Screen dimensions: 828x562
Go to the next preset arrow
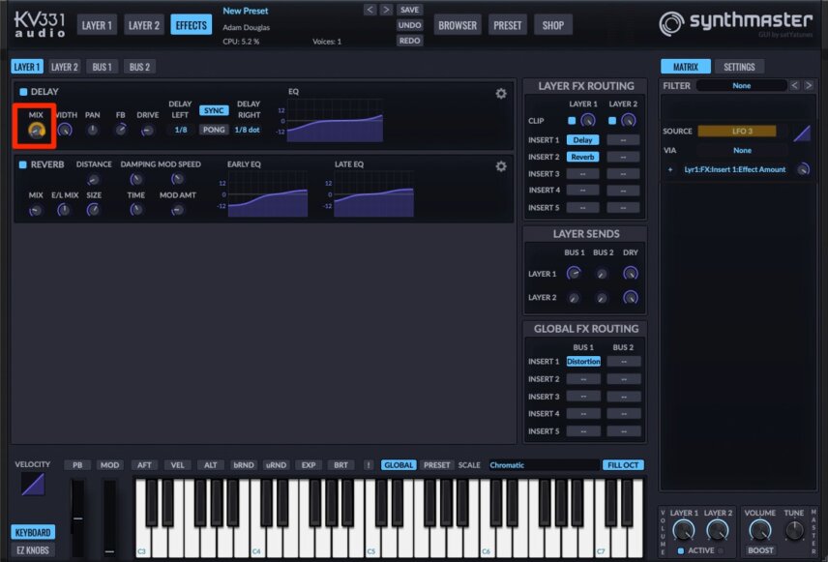(386, 10)
